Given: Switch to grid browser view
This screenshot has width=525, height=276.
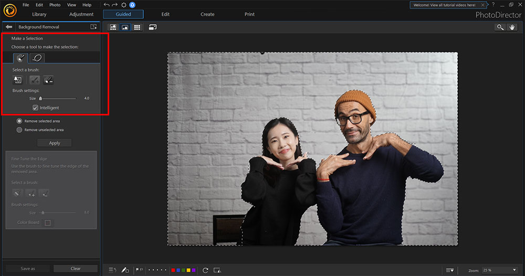Looking at the screenshot, I should click(x=137, y=27).
